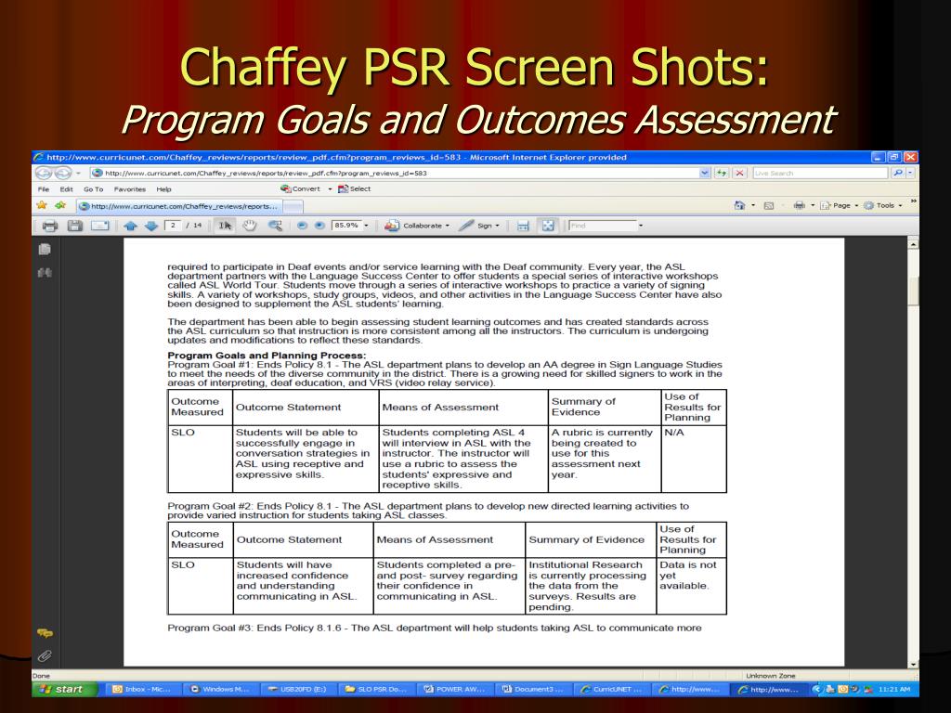Open the Tools command bar dropdown

coord(883,205)
